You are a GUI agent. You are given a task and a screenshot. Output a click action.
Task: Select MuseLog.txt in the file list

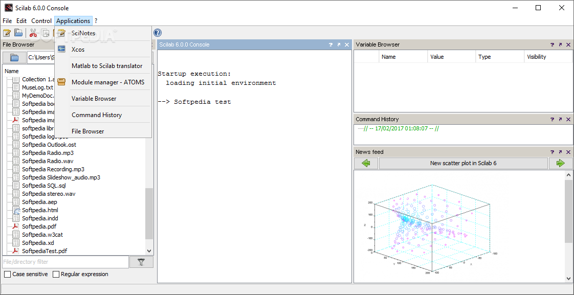tap(37, 87)
